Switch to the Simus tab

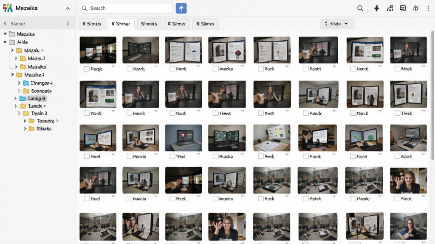click(92, 24)
